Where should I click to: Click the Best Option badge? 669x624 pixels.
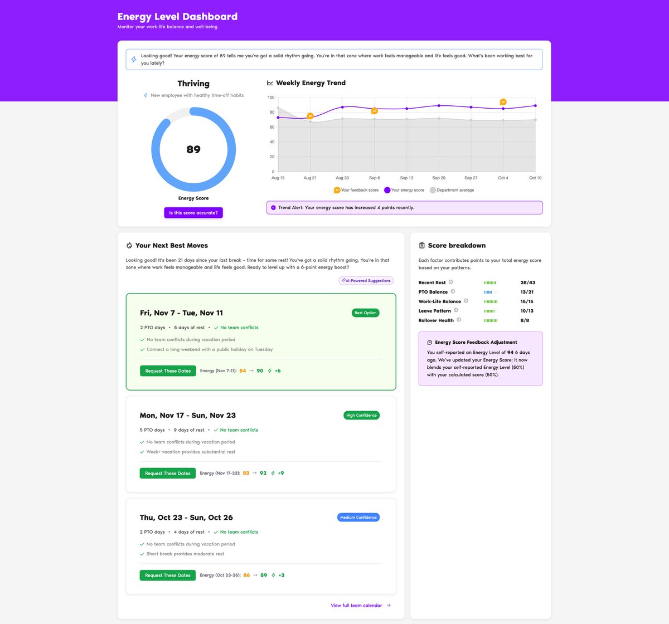(365, 313)
